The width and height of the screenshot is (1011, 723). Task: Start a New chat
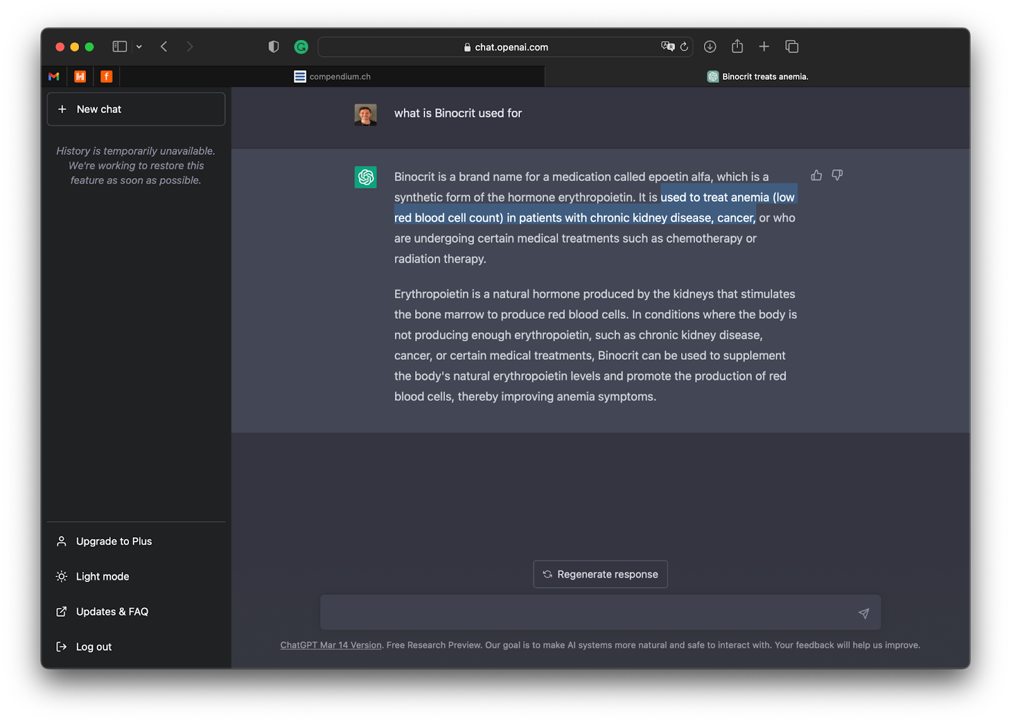click(136, 109)
